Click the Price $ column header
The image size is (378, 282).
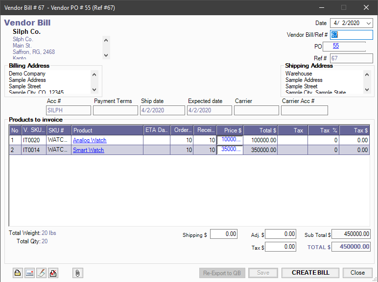[x=230, y=130]
